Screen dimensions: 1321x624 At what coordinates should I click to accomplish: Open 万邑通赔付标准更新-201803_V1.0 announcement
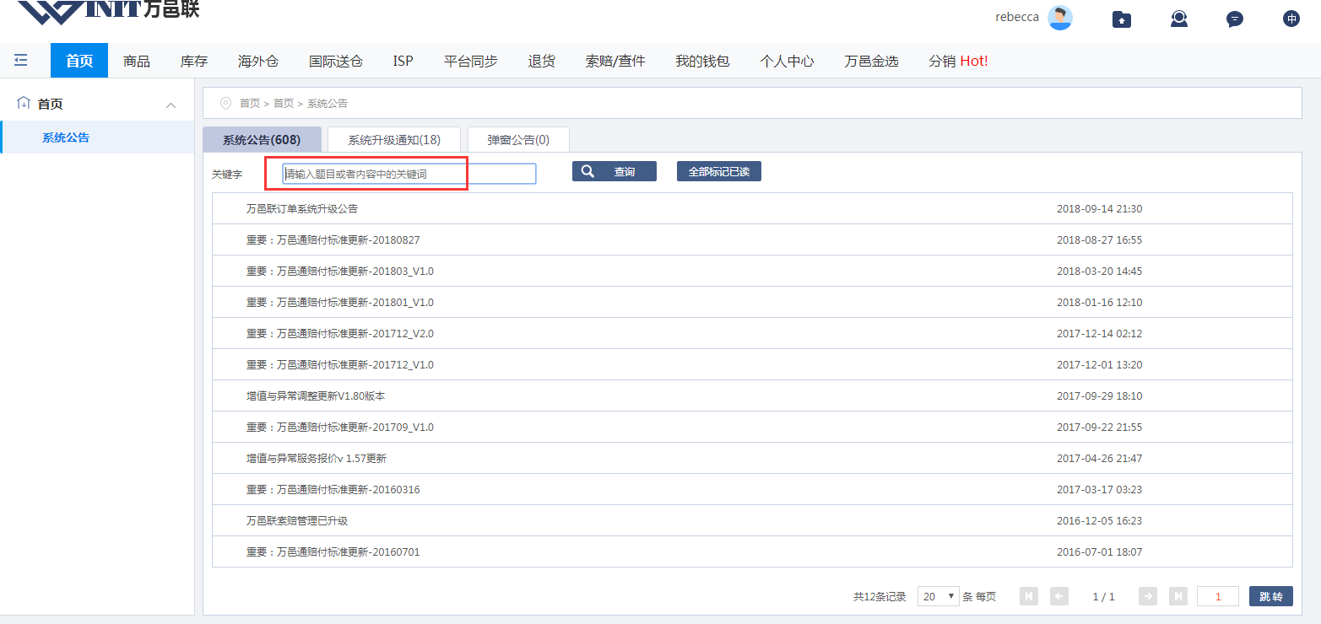click(x=339, y=271)
